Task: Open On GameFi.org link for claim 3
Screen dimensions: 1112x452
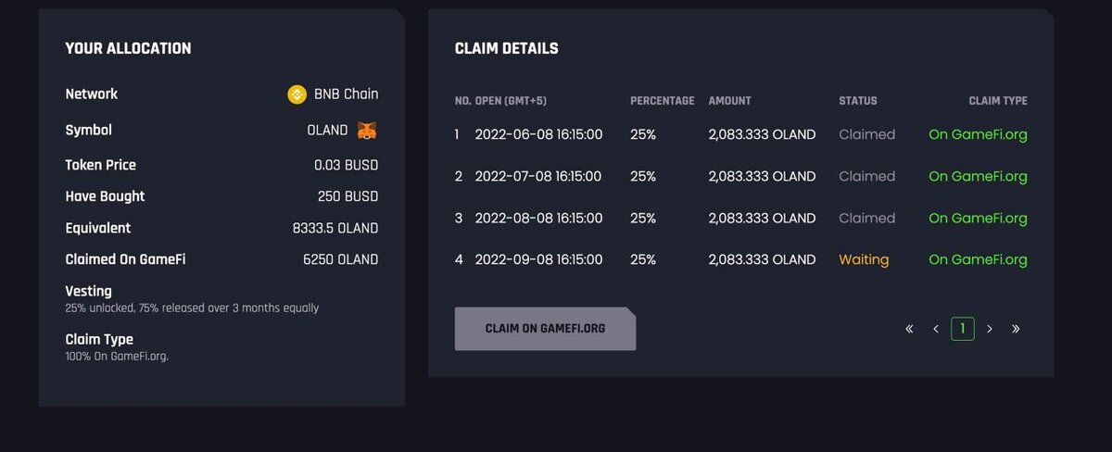Action: tap(978, 218)
